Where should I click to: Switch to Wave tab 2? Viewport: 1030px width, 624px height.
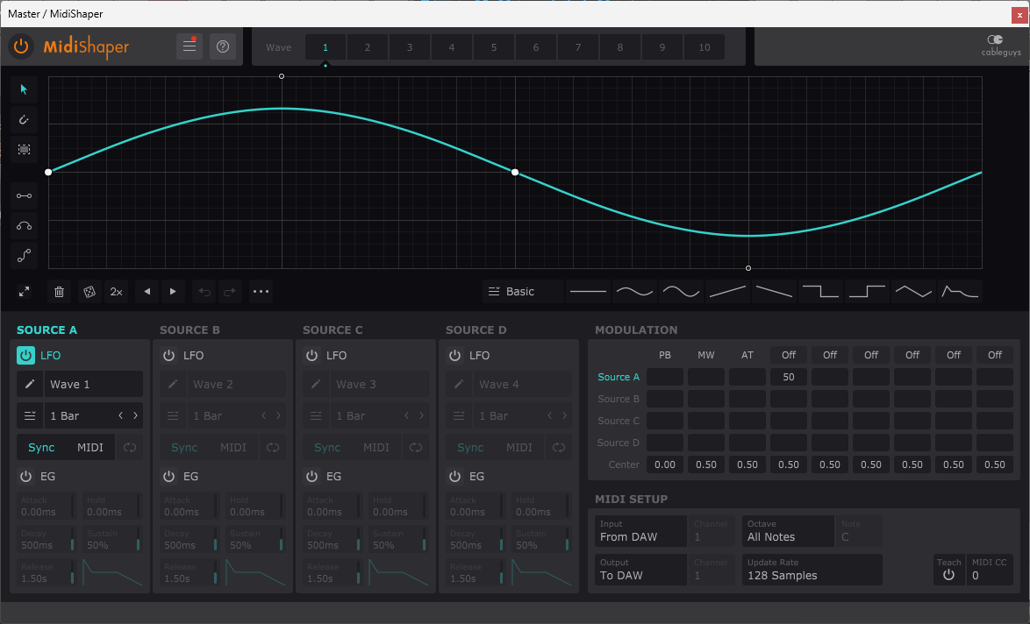[x=368, y=47]
